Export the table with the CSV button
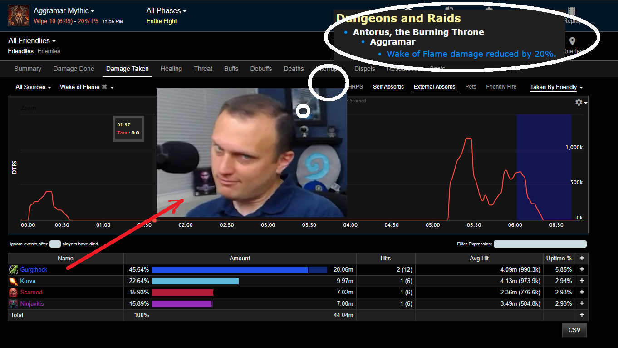 (x=574, y=330)
